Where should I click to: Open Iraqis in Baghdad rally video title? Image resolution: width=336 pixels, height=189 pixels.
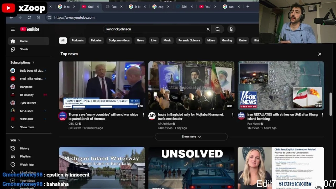[191, 117]
